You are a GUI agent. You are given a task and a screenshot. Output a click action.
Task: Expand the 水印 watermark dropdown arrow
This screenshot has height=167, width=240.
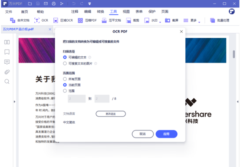[x=160, y=22]
